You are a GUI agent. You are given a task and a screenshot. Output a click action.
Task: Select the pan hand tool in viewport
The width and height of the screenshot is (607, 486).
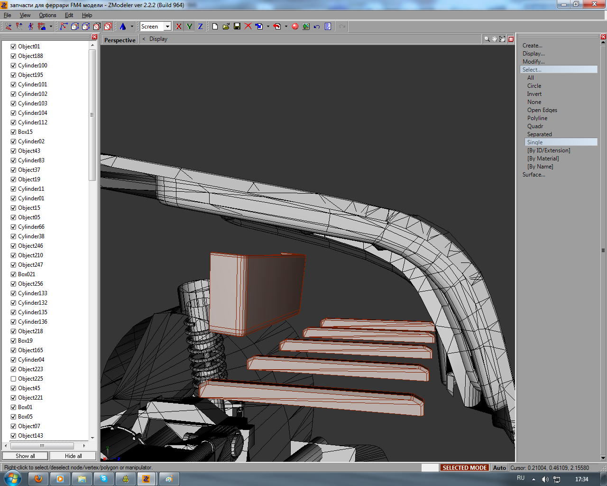495,39
